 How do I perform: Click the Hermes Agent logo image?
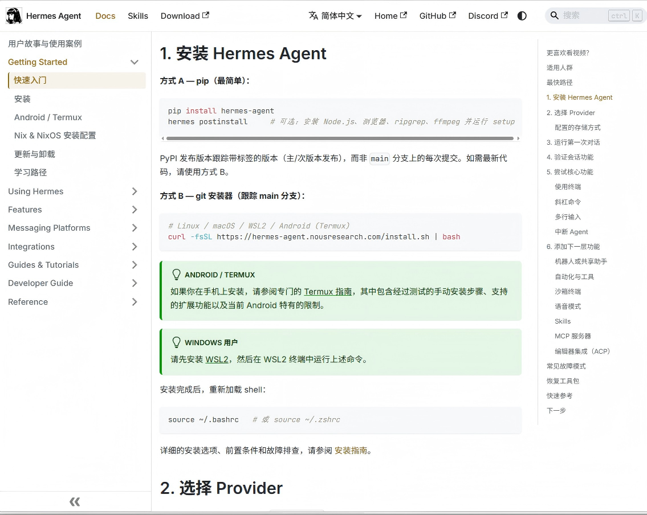14,16
